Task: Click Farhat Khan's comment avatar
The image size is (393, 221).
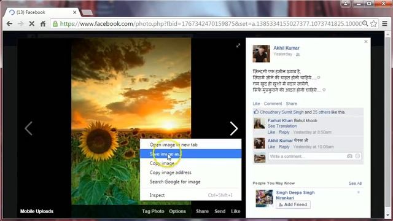Action: tap(259, 123)
